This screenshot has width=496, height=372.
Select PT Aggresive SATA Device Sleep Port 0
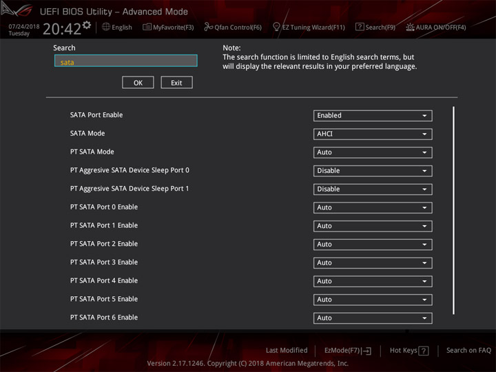coord(130,170)
